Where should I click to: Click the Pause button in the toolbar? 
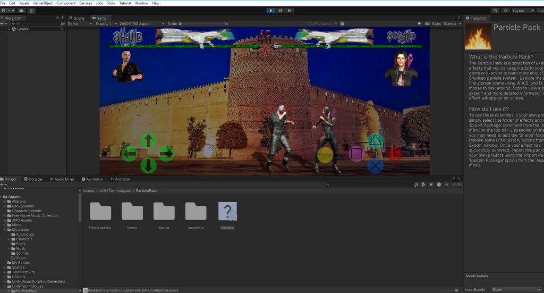tap(280, 11)
